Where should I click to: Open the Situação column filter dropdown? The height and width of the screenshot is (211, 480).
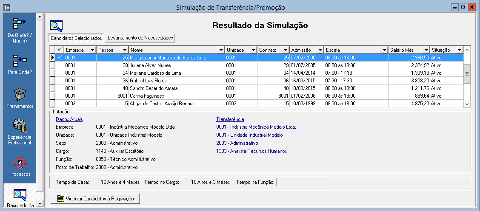click(x=459, y=50)
